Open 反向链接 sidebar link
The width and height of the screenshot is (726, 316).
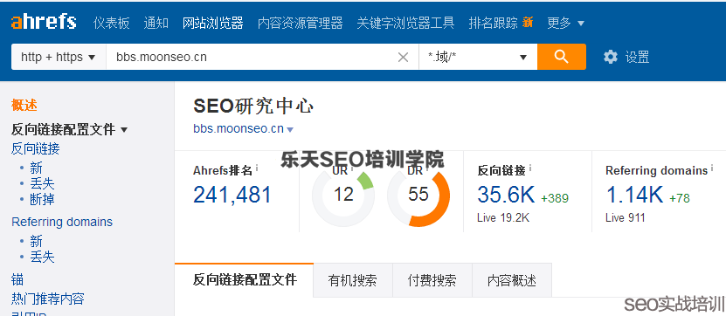[36, 148]
